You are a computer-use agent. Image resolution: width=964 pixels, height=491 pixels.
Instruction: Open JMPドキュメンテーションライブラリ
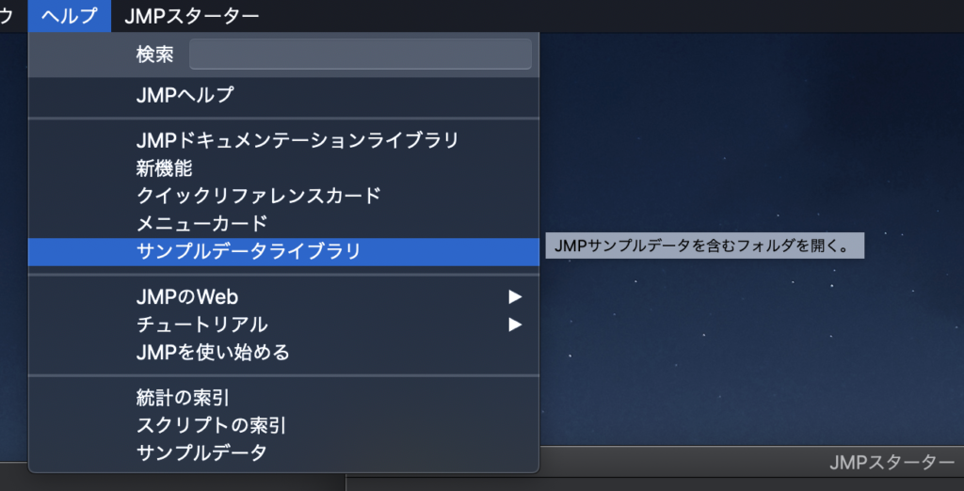coord(283,141)
